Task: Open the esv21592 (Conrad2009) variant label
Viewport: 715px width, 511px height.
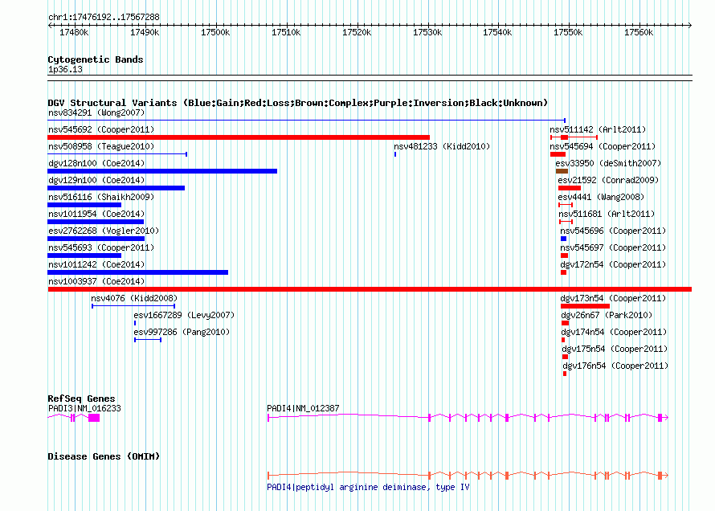Action: (x=608, y=180)
